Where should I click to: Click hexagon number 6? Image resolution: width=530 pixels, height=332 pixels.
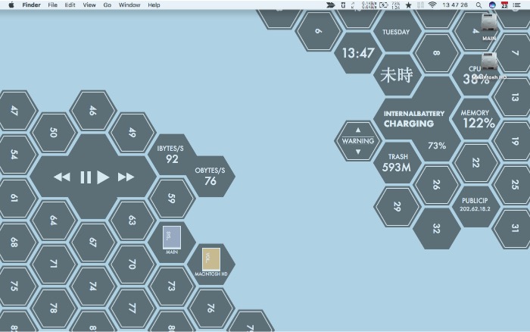[x=319, y=31]
